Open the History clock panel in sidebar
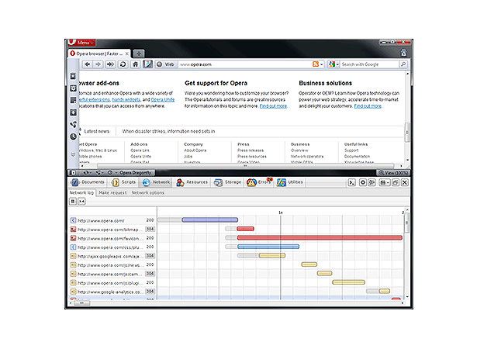477x349 pixels. click(73, 136)
